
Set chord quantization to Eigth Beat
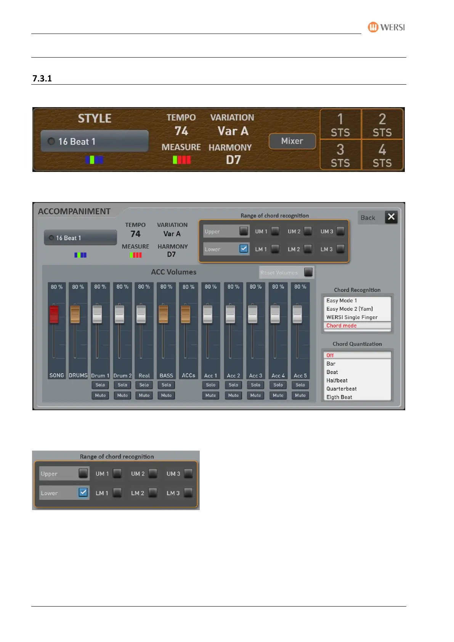point(358,397)
